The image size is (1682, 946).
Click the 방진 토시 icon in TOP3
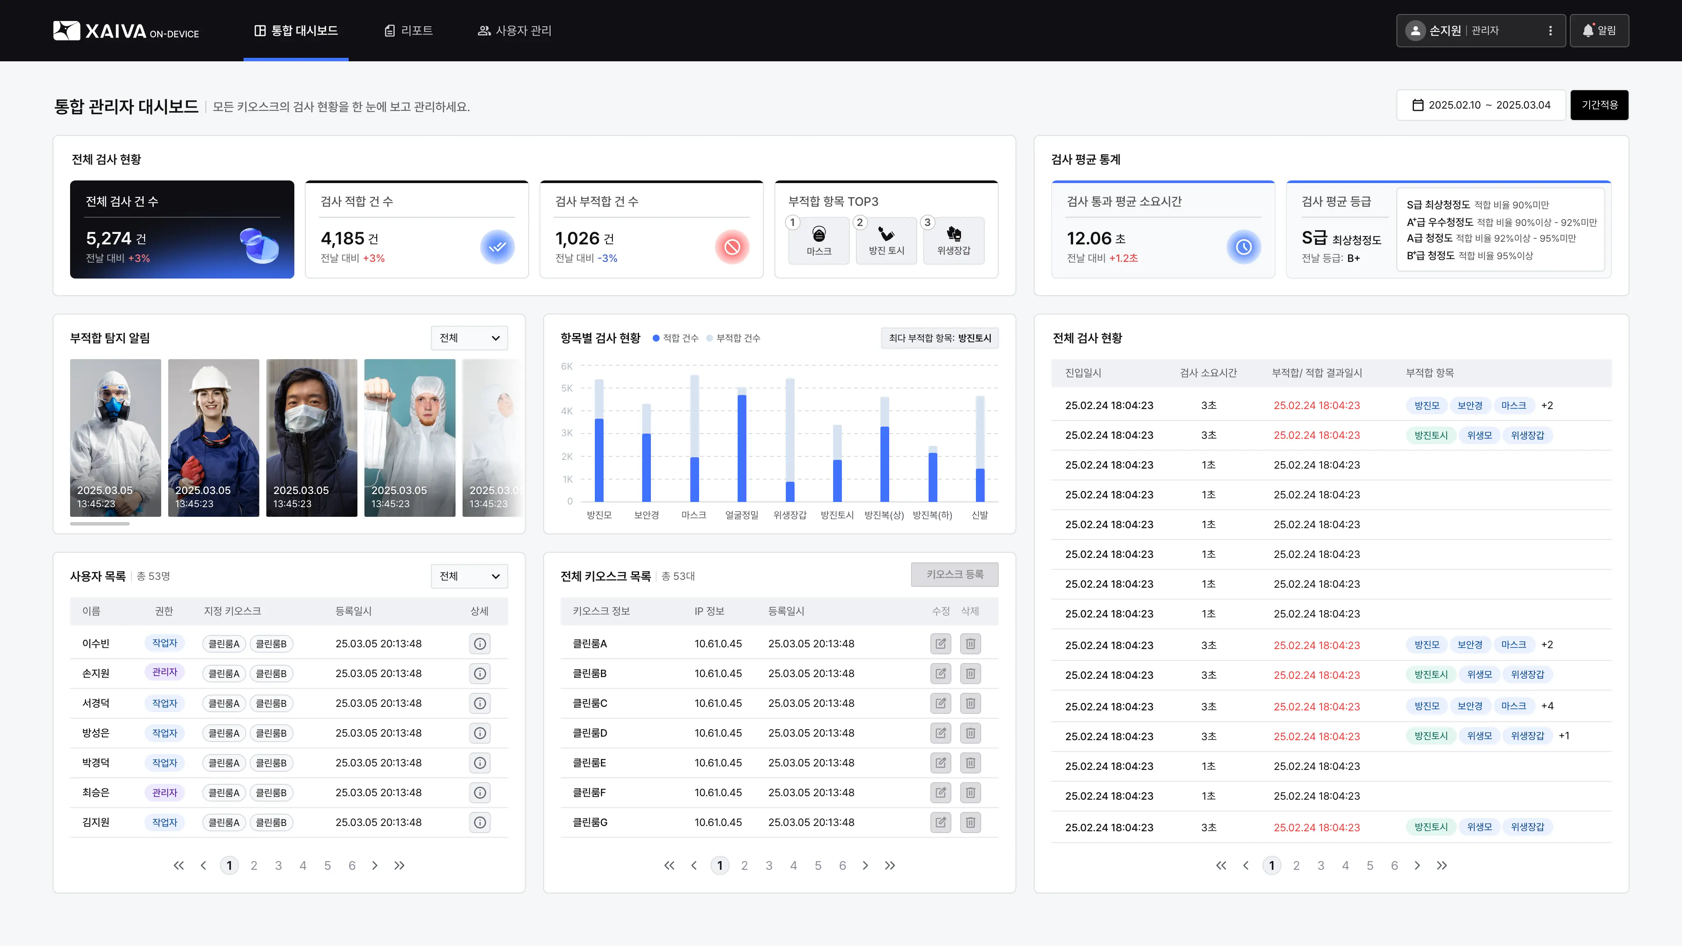[x=886, y=240]
